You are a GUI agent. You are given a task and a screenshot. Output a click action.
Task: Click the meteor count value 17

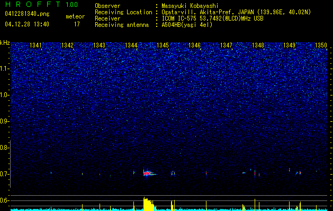pyautogui.click(x=77, y=24)
